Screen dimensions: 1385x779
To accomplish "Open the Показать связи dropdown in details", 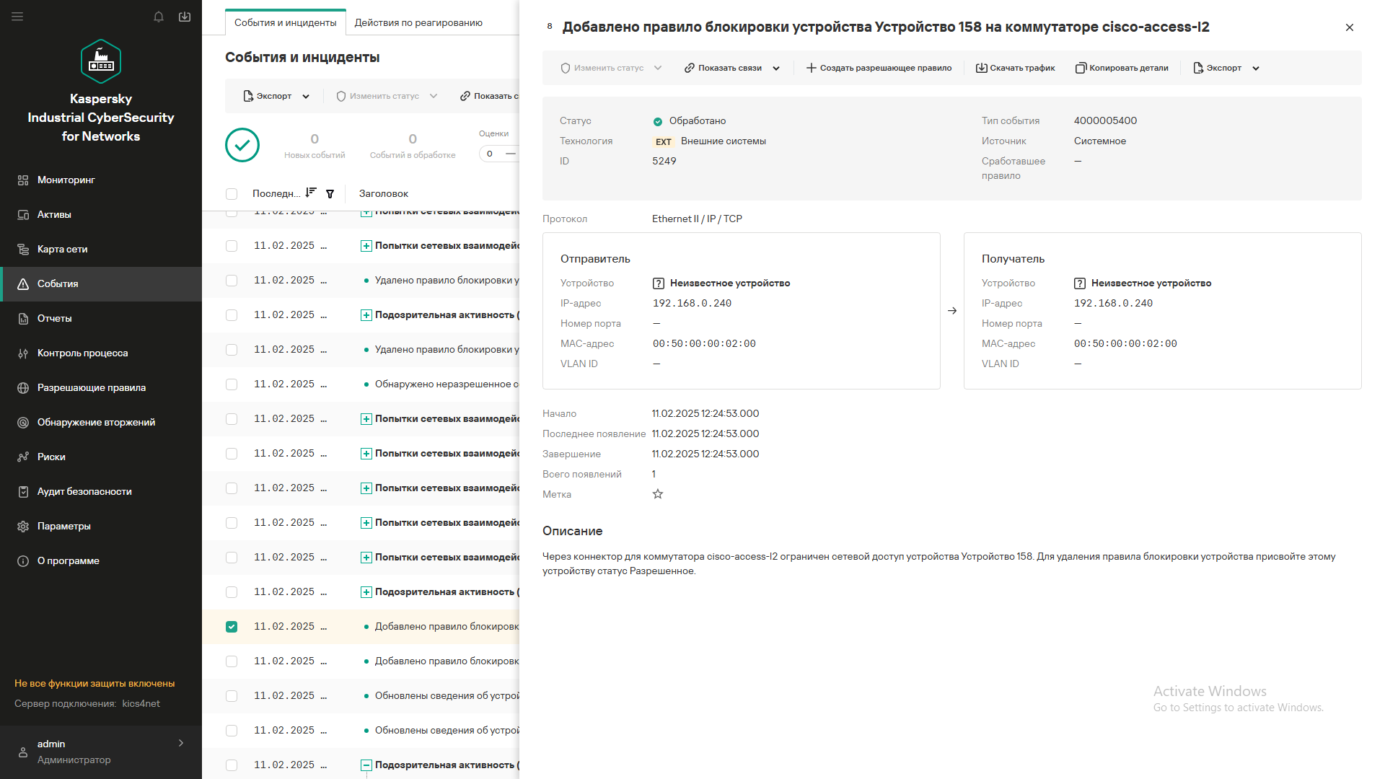I will 732,68.
